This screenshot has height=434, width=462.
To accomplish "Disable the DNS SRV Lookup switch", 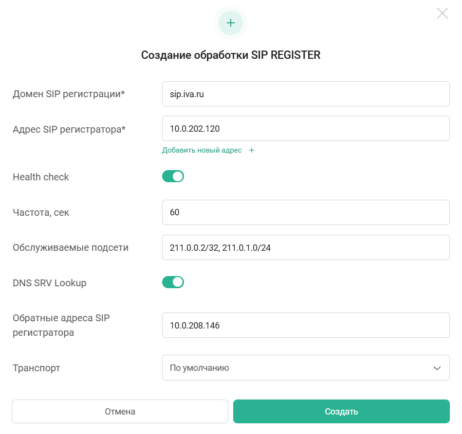I will coord(173,282).
